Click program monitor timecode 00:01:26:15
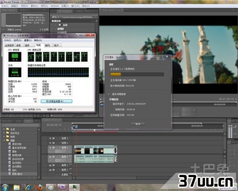The height and width of the screenshot is (191, 238). [226, 99]
